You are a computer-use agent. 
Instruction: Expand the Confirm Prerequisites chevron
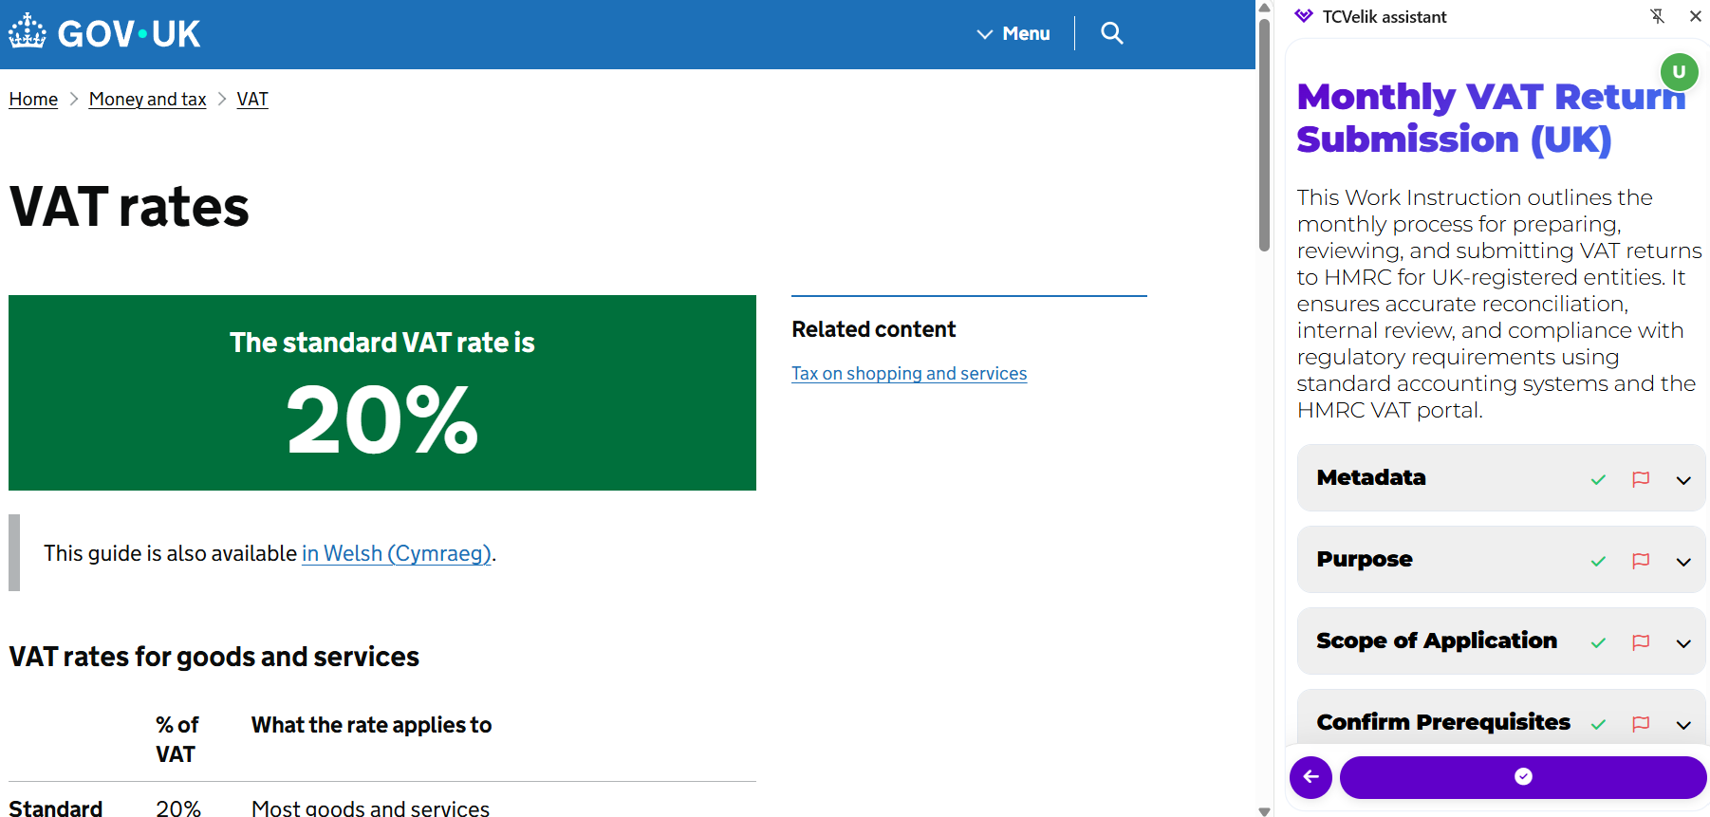(1683, 724)
